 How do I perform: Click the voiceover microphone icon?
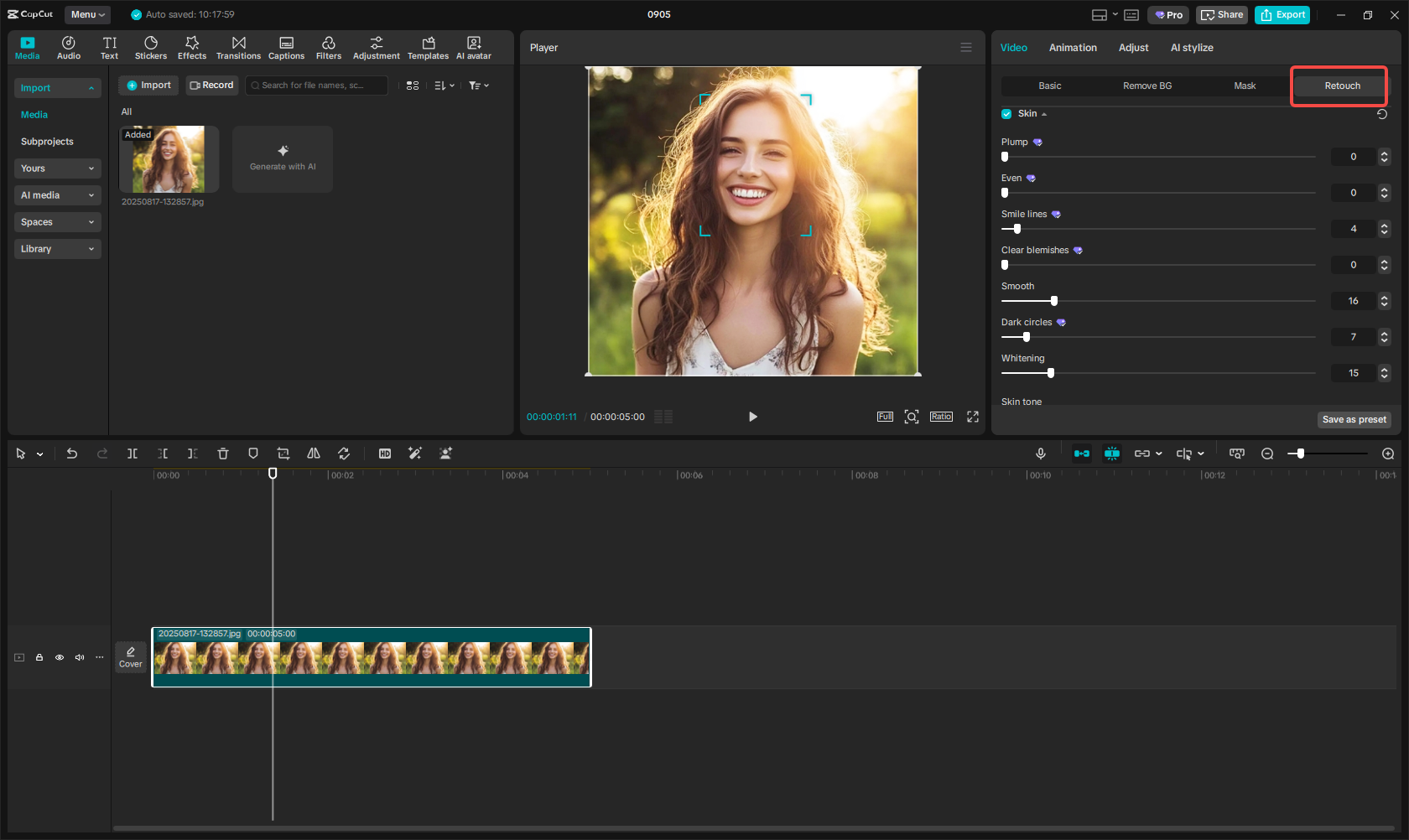1040,454
